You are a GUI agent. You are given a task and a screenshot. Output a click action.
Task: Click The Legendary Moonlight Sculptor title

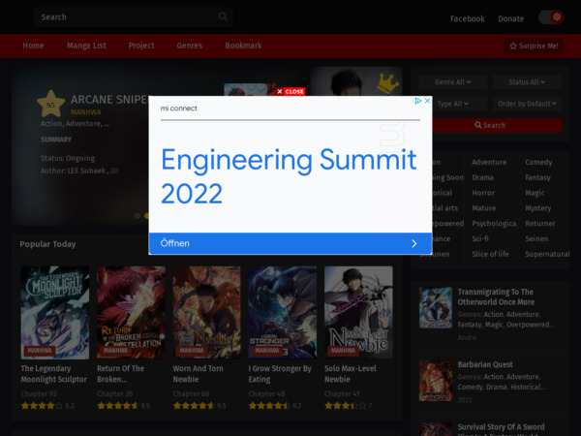point(53,374)
